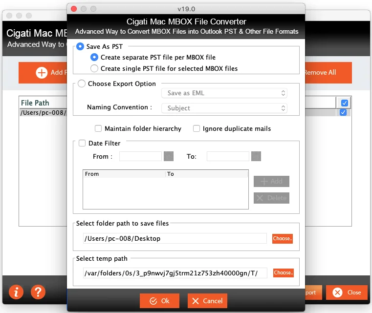
Task: Open the Naming Convention Subject dropdown
Action: pos(224,108)
